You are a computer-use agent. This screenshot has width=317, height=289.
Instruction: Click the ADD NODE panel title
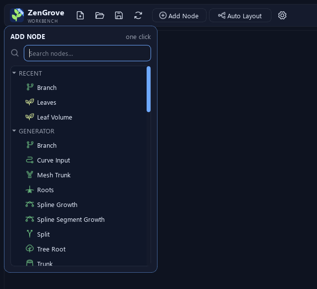tap(28, 37)
